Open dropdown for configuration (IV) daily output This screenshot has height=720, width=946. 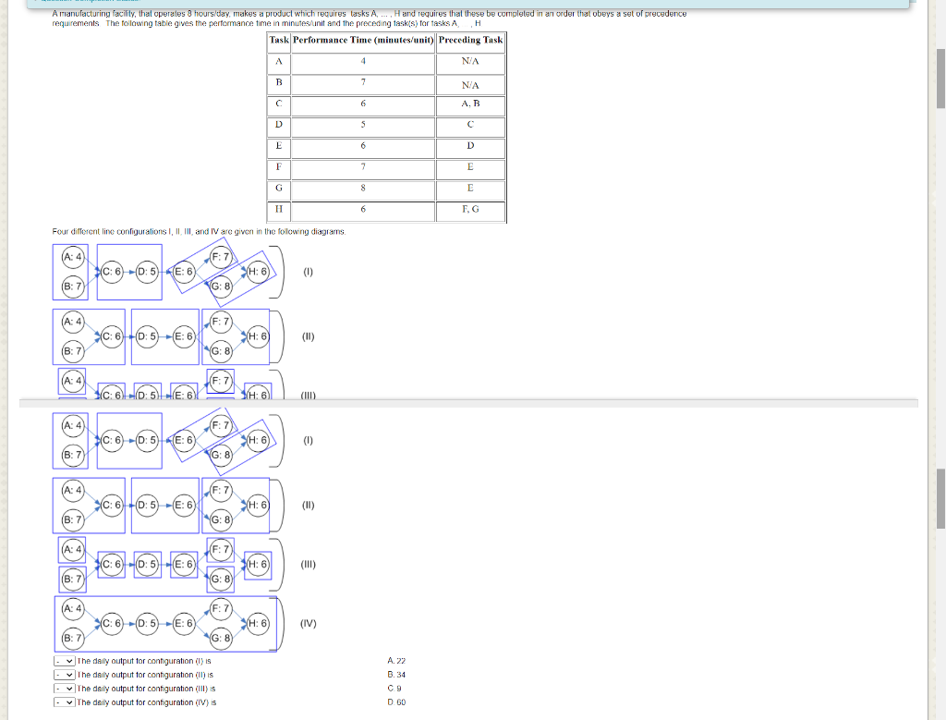point(64,702)
